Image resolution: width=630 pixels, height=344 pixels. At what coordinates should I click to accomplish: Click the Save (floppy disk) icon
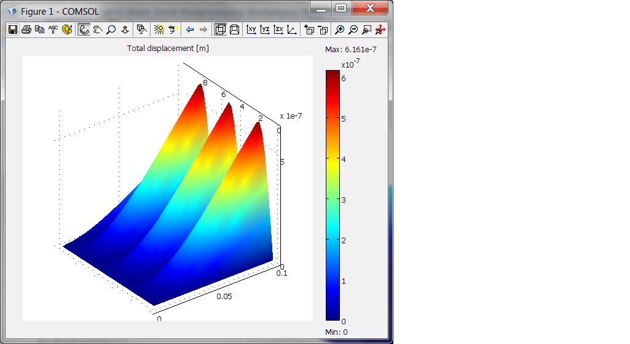pyautogui.click(x=13, y=29)
